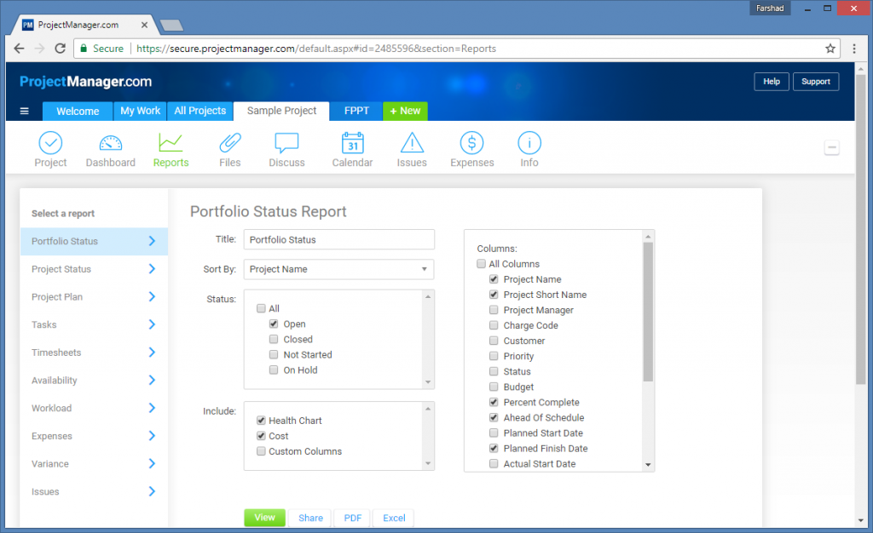Select the Expenses icon
Image resolution: width=873 pixels, height=533 pixels.
coord(471,148)
